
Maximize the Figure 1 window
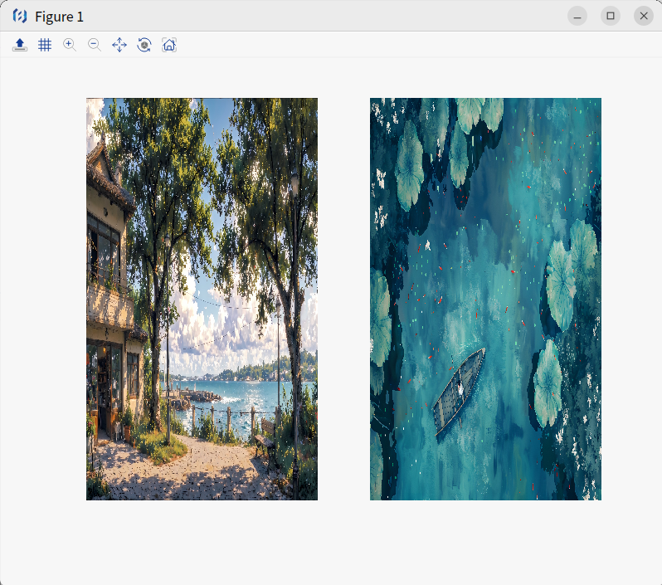click(x=611, y=16)
